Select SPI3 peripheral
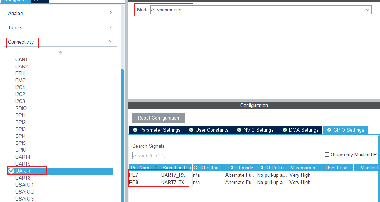This screenshot has height=202, width=380. pos(21,129)
